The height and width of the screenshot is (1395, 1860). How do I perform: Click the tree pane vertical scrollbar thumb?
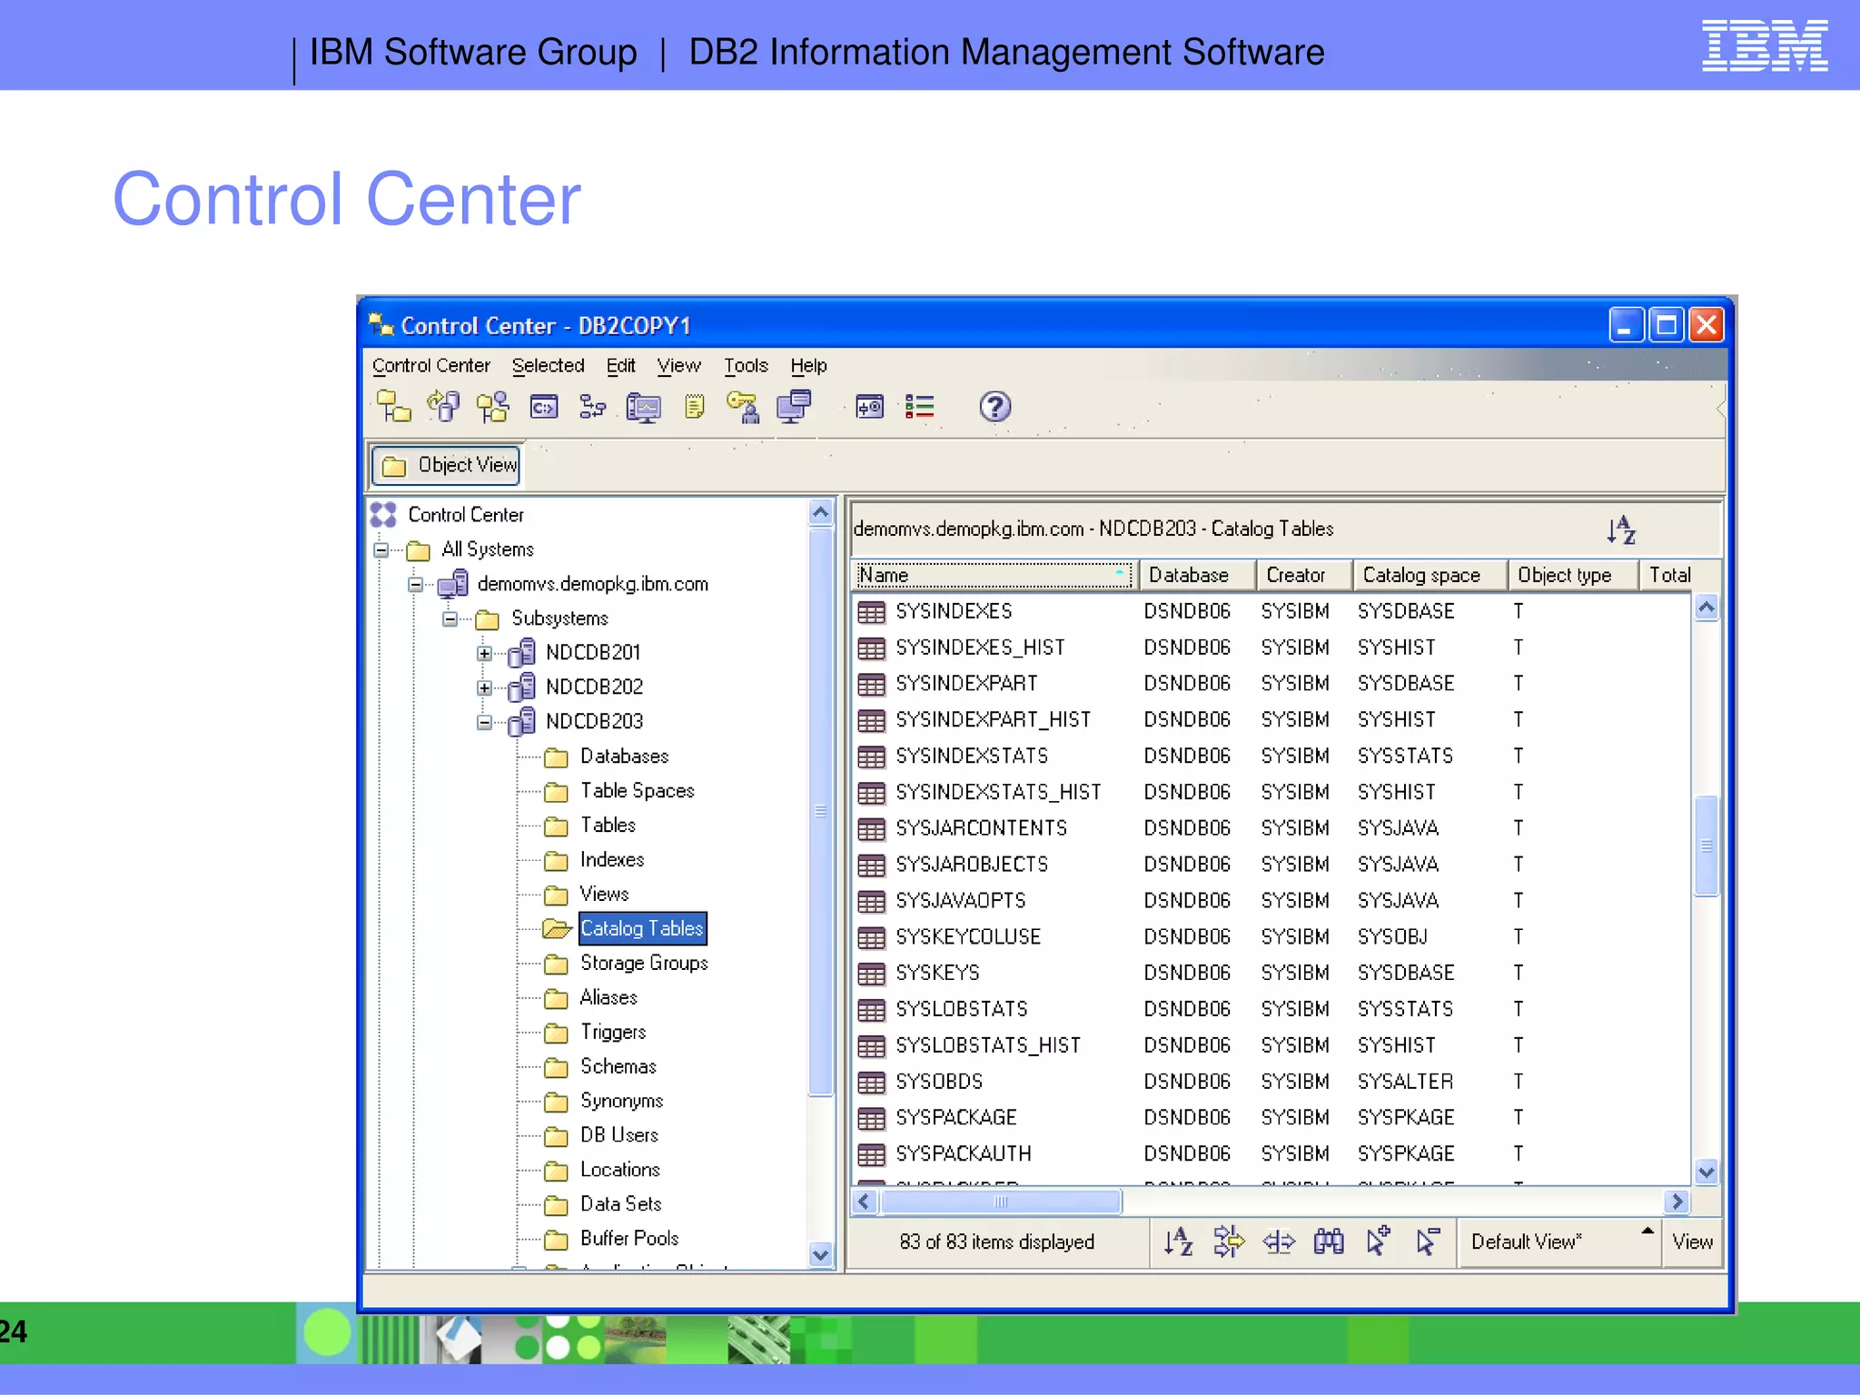820,811
